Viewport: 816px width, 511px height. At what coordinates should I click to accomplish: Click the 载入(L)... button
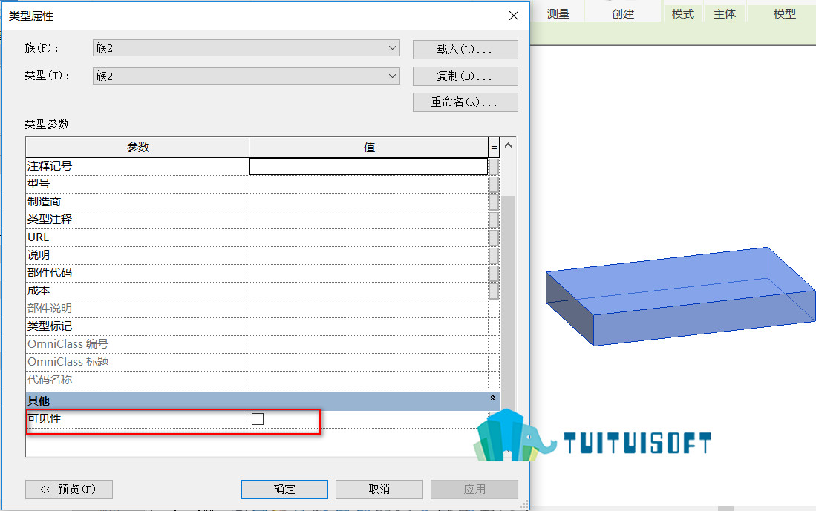point(466,50)
